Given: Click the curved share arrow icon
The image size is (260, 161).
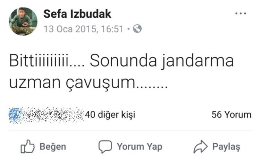Looking at the screenshot, I should tap(201, 146).
